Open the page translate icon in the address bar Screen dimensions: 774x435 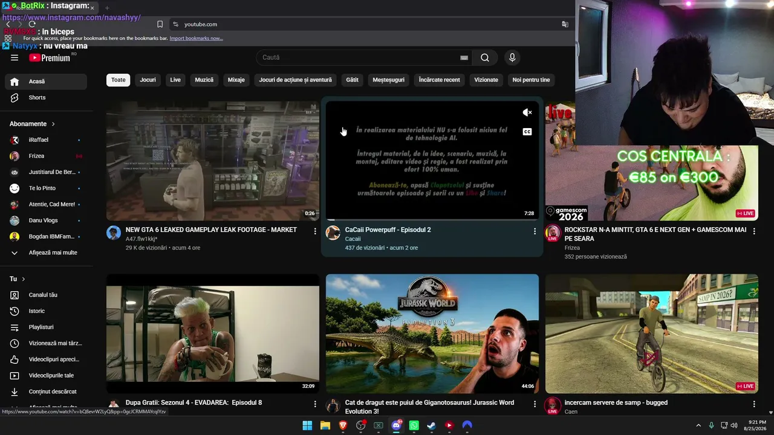point(565,24)
